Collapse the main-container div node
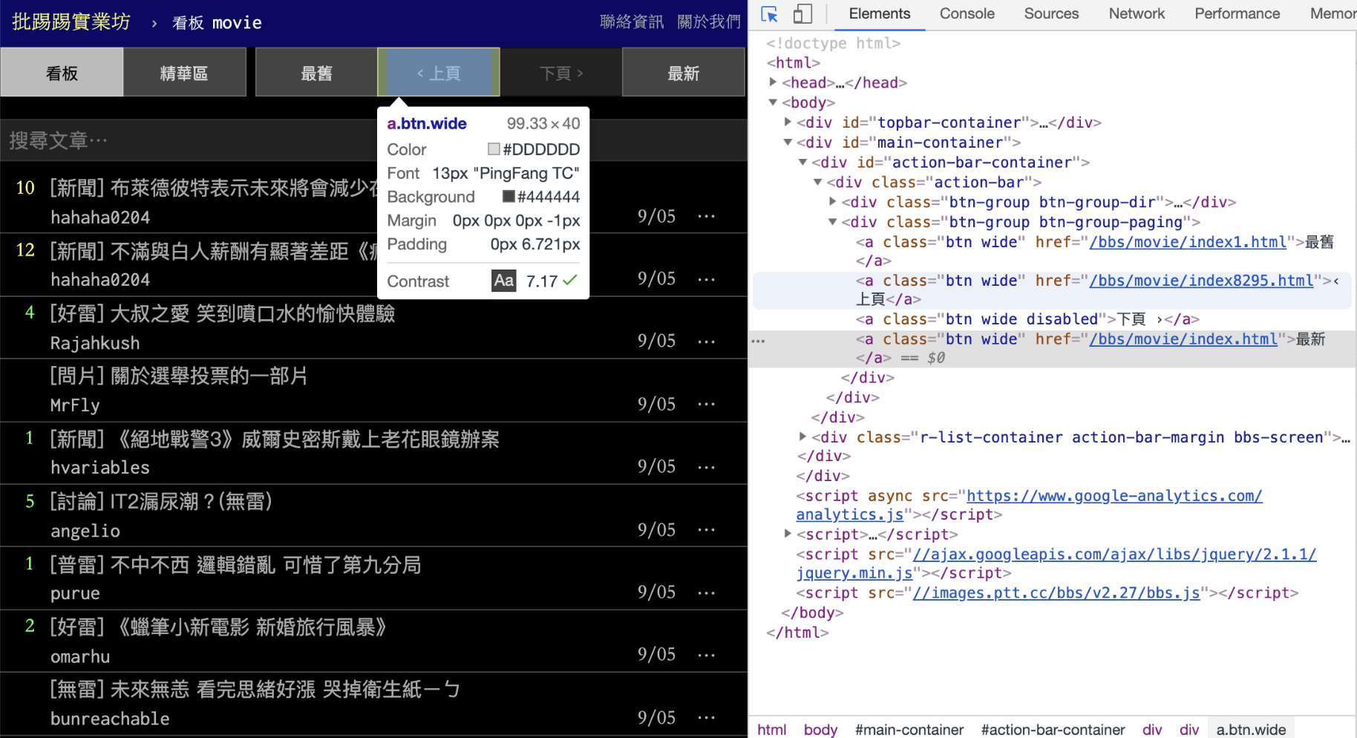The image size is (1357, 738). (x=788, y=142)
